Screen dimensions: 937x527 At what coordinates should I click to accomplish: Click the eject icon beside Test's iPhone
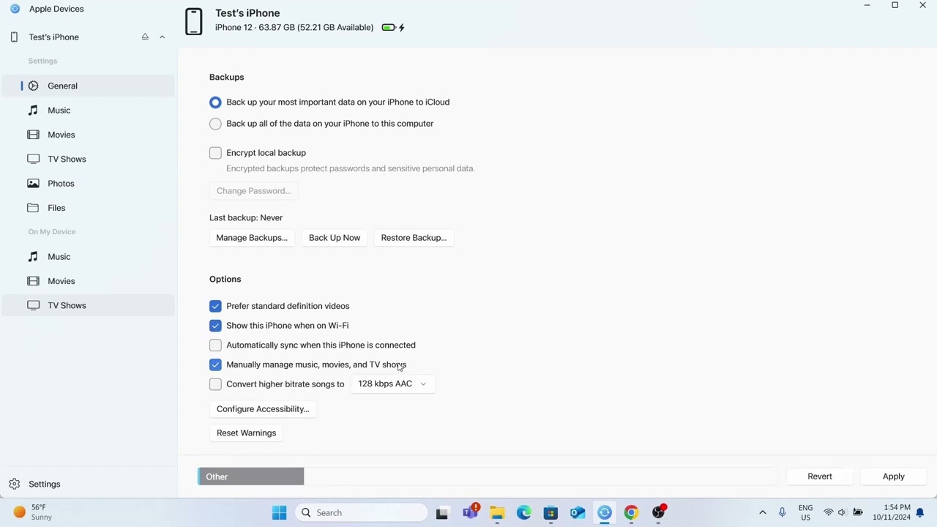coord(145,37)
